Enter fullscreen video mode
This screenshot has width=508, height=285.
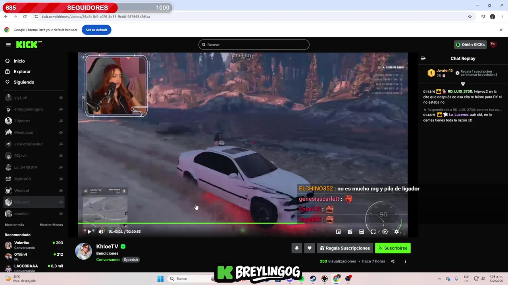373,232
